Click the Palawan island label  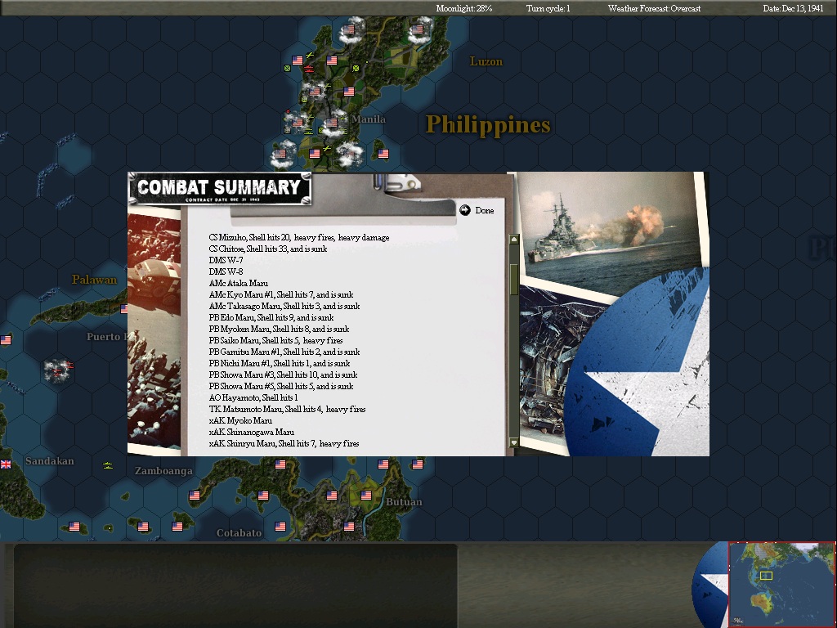pos(95,280)
